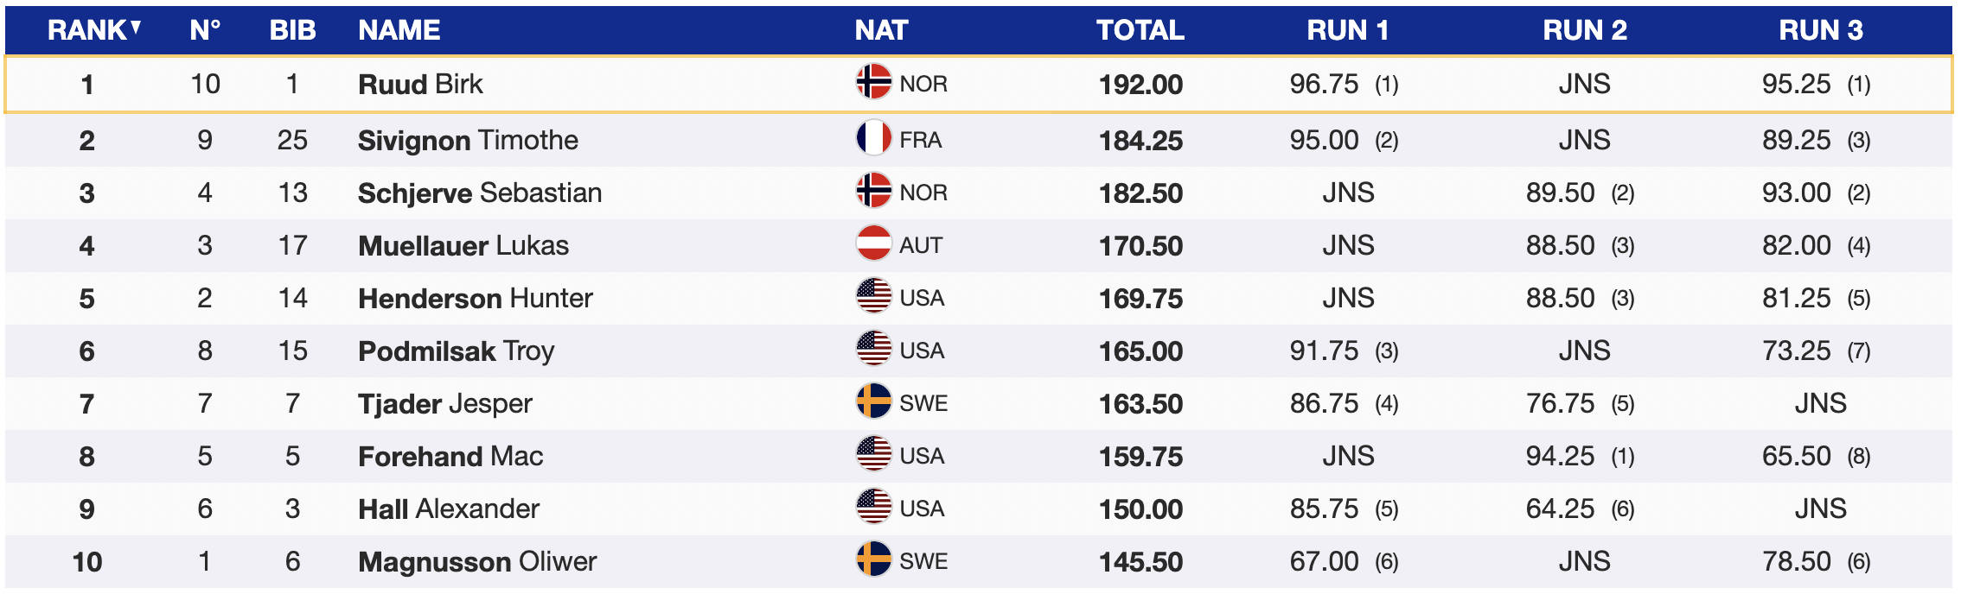Click Sweden flag icon for Tjader Jesper
The height and width of the screenshot is (594, 1961).
(x=873, y=402)
